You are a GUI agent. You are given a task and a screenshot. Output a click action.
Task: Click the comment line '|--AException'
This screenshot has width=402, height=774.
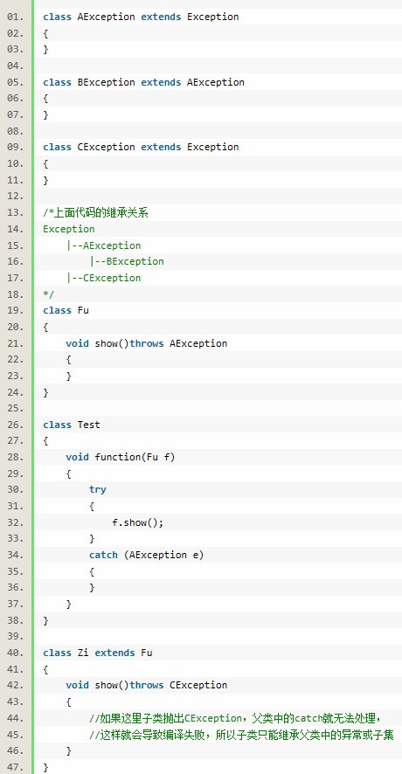pyautogui.click(x=103, y=245)
